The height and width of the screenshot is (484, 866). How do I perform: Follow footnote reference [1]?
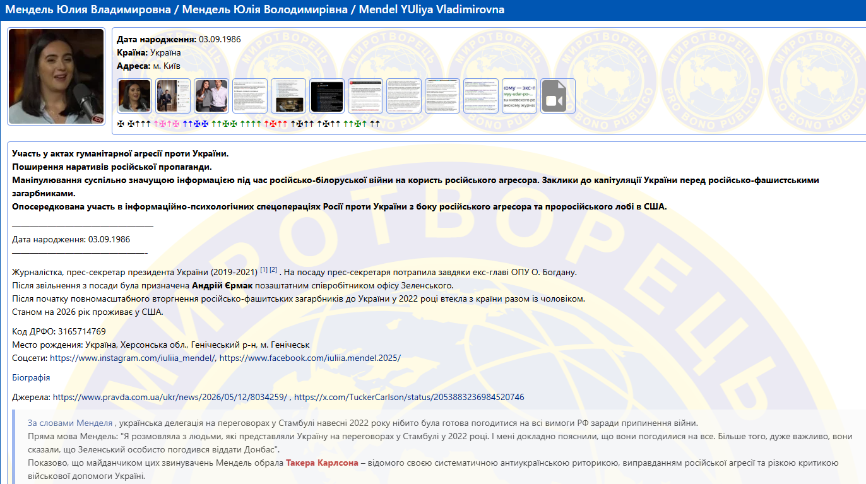tap(264, 270)
